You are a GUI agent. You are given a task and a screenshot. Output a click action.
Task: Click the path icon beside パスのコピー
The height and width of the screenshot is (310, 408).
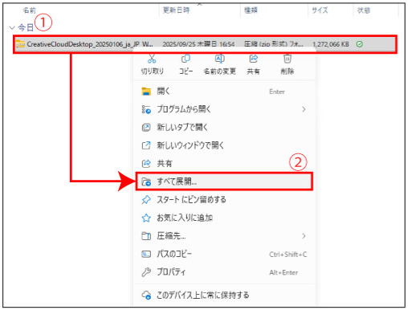coord(146,254)
